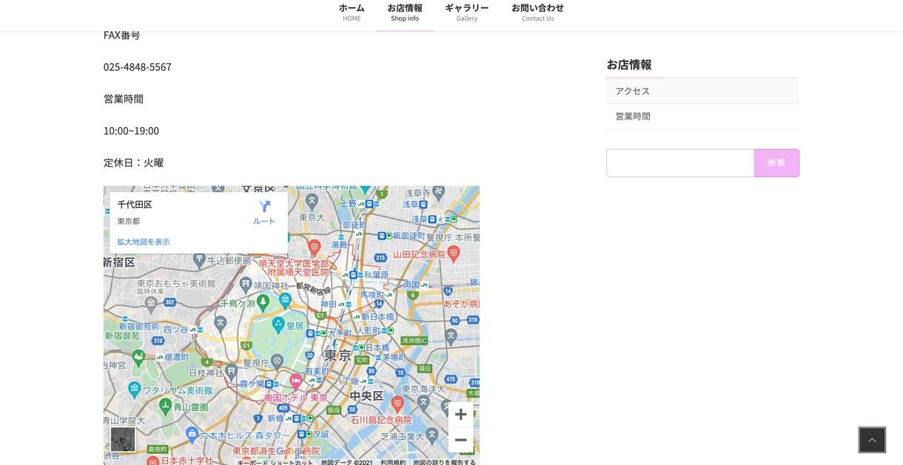Click the 秋葉原 station label
The height and width of the screenshot is (465, 903).
pos(376,274)
